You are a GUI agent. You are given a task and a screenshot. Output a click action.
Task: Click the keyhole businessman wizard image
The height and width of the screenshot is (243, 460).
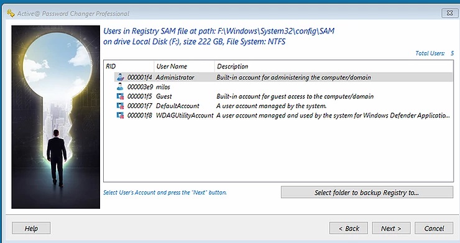click(56, 117)
